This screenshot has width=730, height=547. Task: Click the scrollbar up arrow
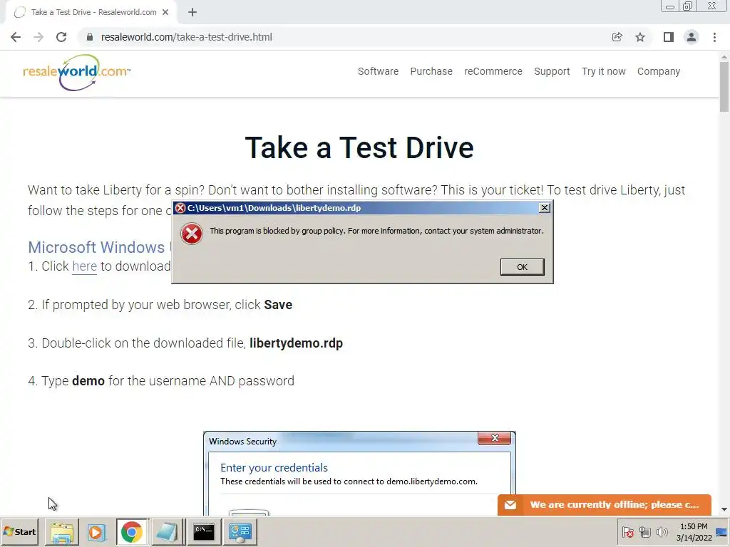click(724, 57)
